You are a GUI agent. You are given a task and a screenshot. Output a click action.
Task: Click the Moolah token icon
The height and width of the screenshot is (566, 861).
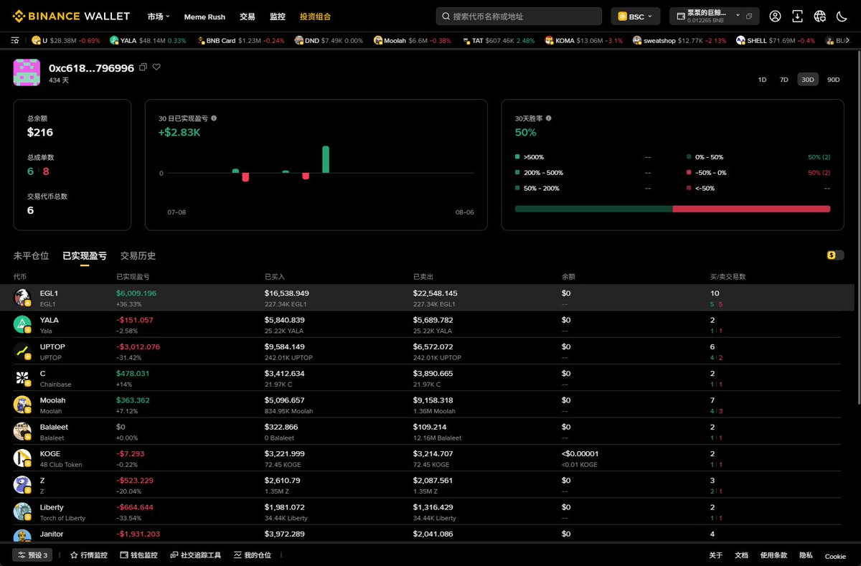click(22, 405)
